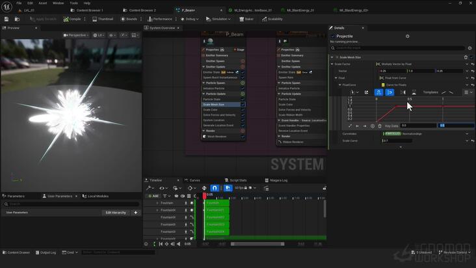Open the Float from Curve dropdown
Image resolution: width=476 pixels, height=268 pixels.
pos(467,78)
